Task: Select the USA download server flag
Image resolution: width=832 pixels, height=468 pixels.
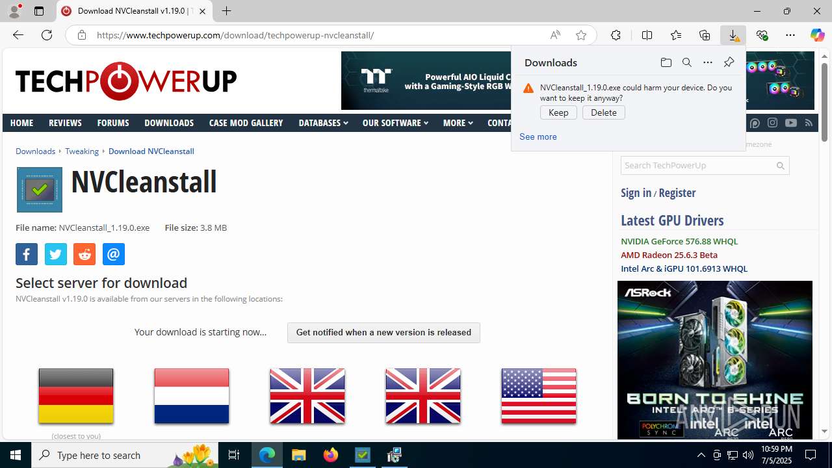Action: click(x=539, y=396)
